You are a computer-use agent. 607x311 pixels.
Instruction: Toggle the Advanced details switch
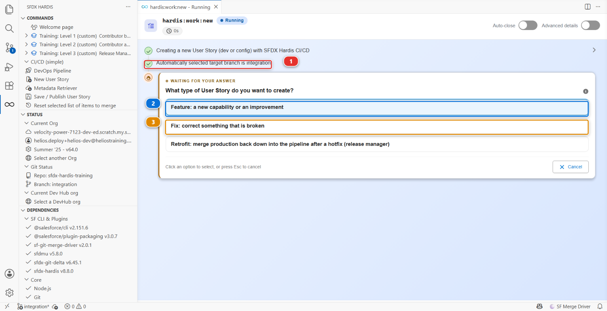[x=590, y=25]
